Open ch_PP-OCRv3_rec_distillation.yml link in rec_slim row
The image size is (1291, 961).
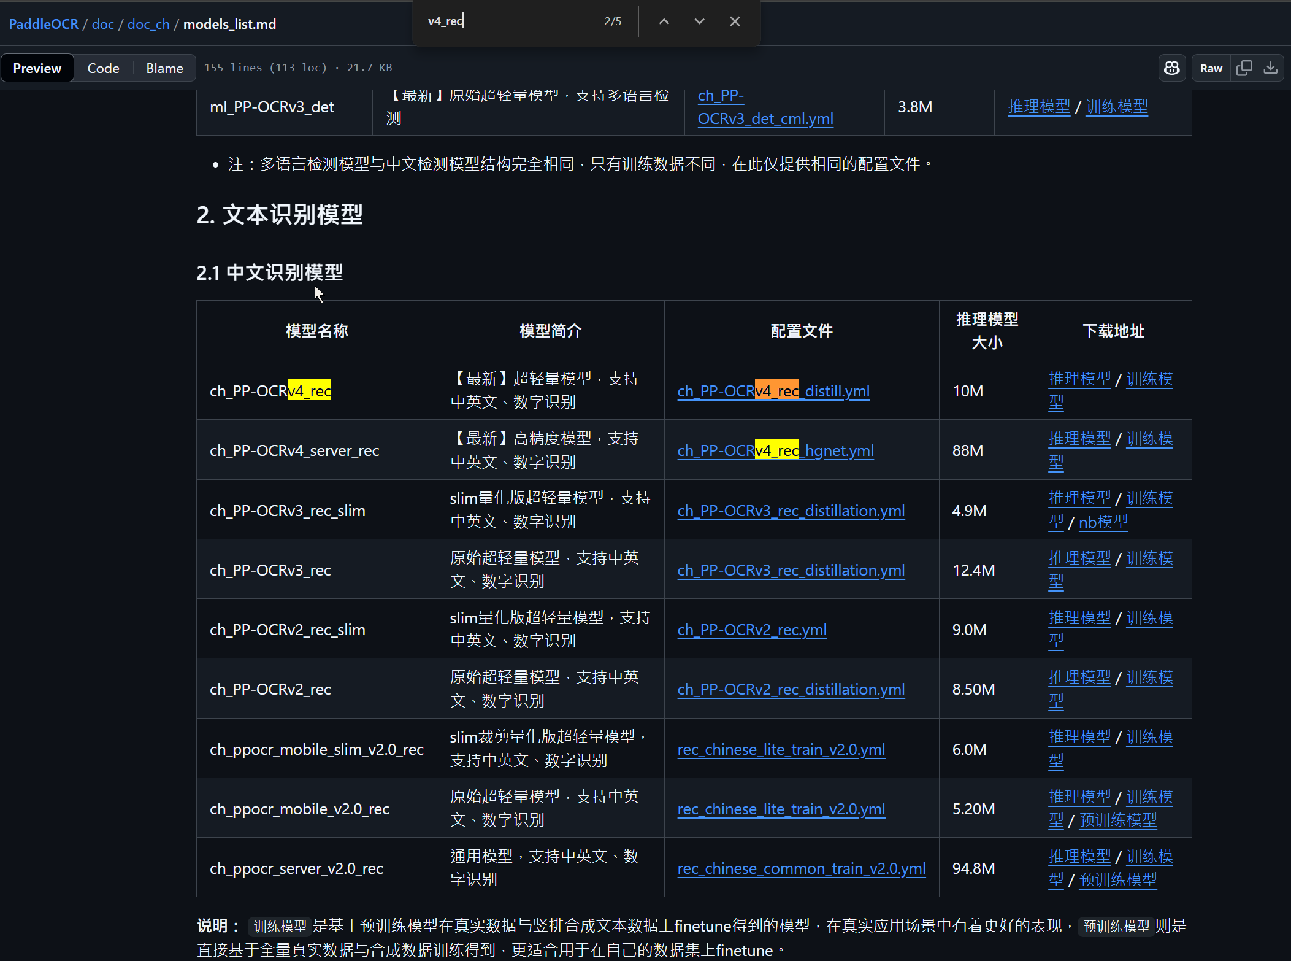(x=791, y=511)
